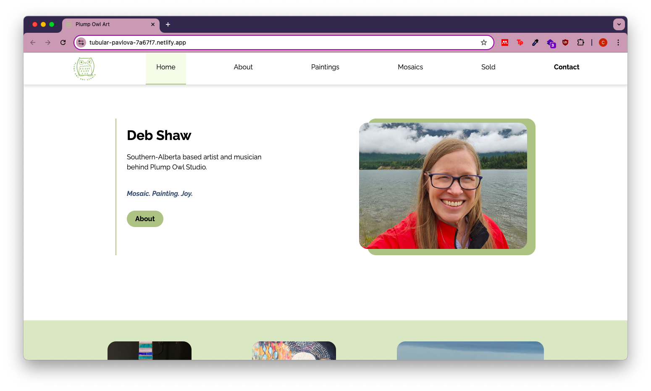Click Deb Shaw's portrait photo
This screenshot has height=391, width=651.
(x=443, y=185)
